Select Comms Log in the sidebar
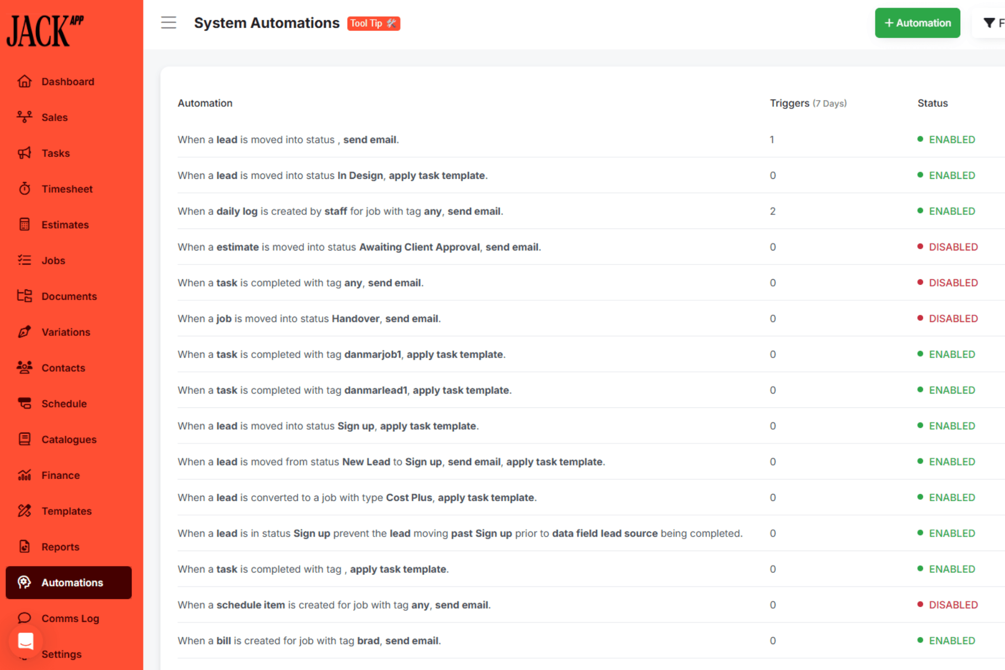The width and height of the screenshot is (1005, 670). tap(70, 618)
